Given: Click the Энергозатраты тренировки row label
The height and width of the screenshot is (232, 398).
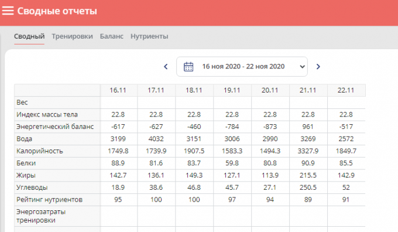Looking at the screenshot, I should 41,216.
